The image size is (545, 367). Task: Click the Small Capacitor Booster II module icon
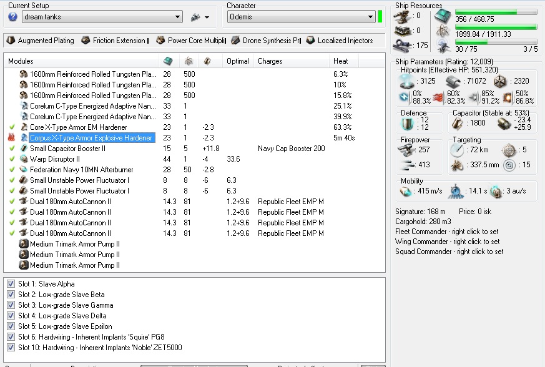click(24, 149)
